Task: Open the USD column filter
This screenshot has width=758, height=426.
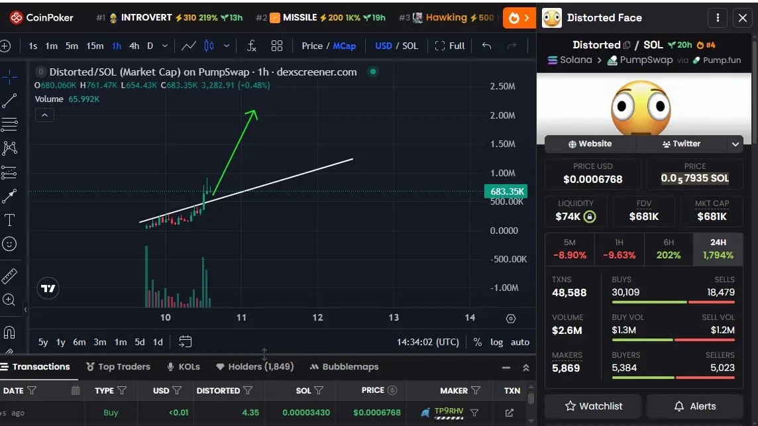Action: click(x=177, y=390)
